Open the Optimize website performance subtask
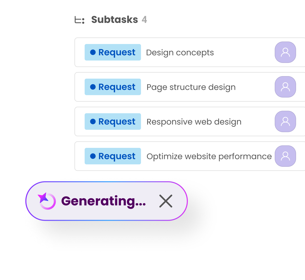Image resolution: width=305 pixels, height=280 pixels. [209, 156]
